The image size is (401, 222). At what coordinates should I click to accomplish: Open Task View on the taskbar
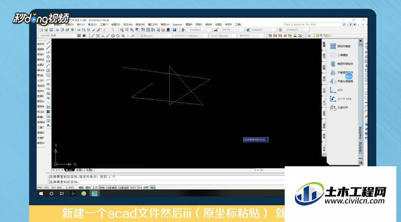tap(62, 193)
